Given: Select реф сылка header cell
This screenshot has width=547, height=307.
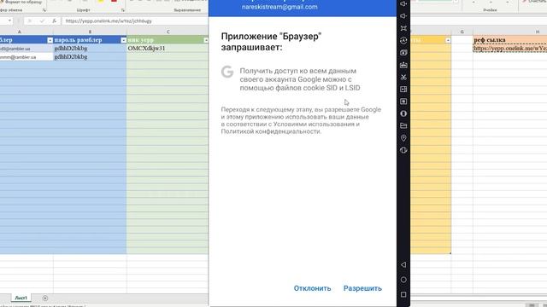Looking at the screenshot, I should tap(510, 40).
